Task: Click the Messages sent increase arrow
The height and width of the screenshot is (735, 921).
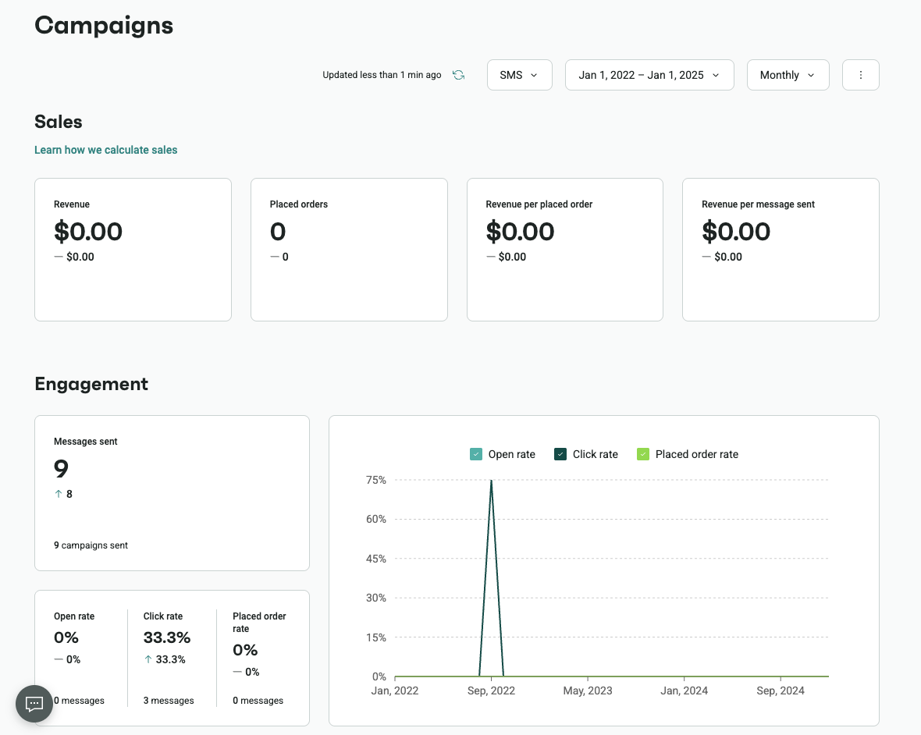Action: 58,494
